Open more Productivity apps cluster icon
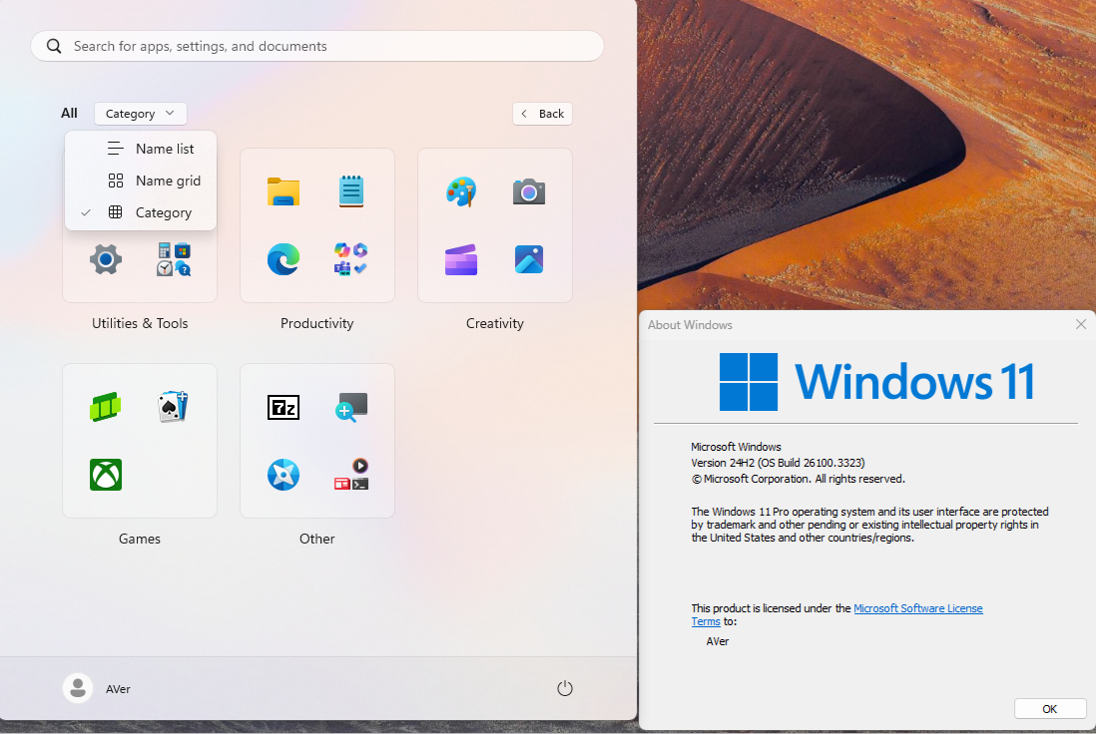The height and width of the screenshot is (734, 1096). click(x=351, y=259)
